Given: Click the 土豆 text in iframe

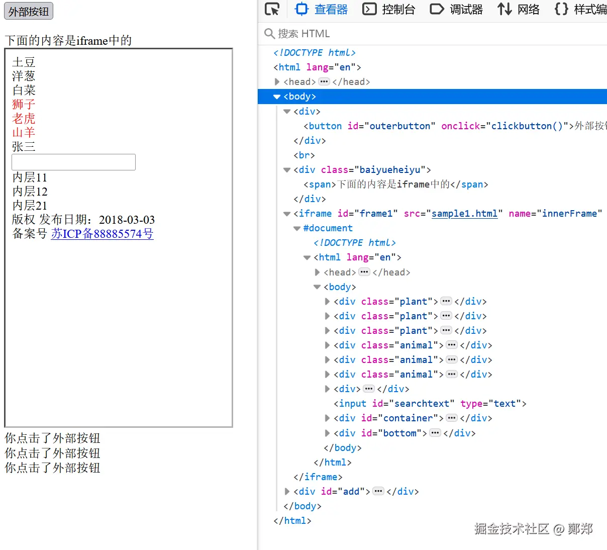Looking at the screenshot, I should coord(24,62).
